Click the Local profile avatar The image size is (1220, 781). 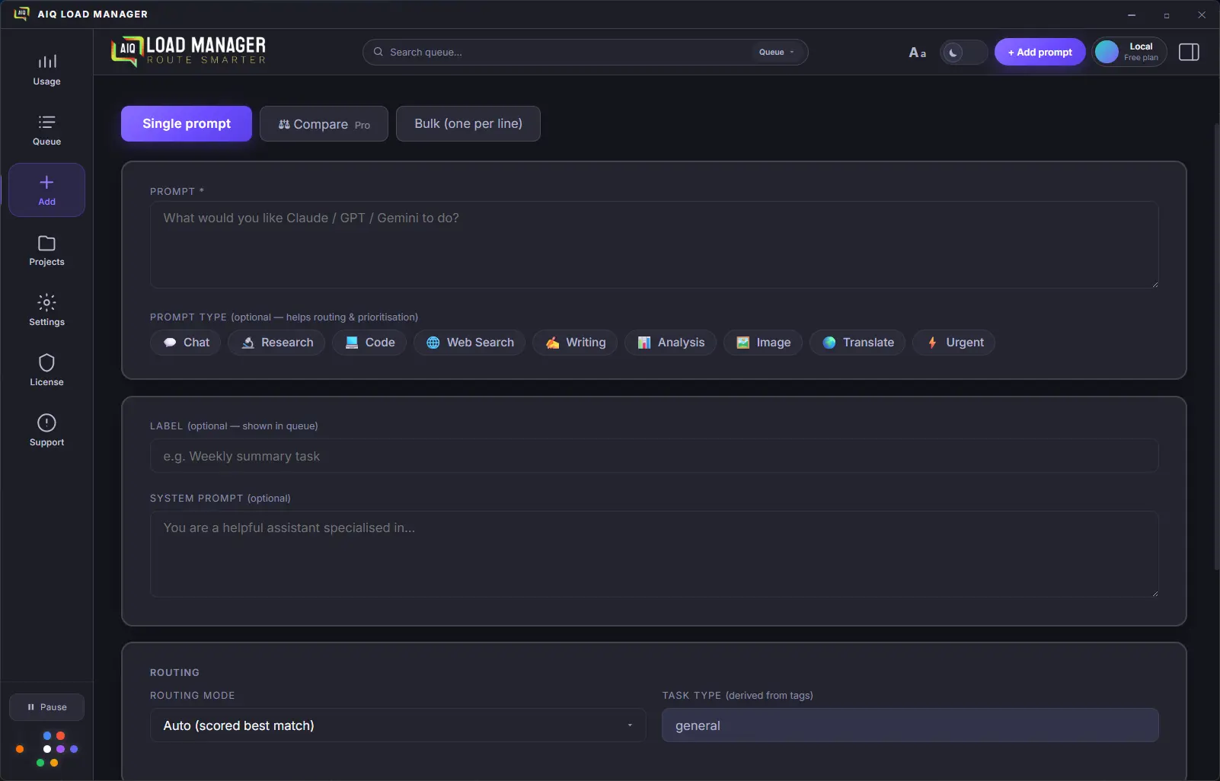[1107, 52]
